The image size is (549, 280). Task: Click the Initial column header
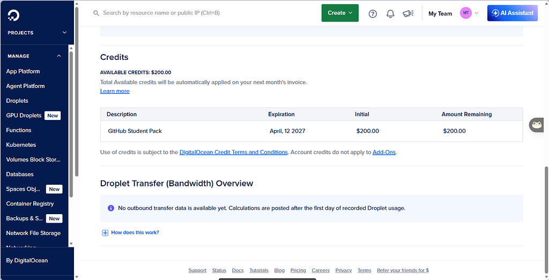362,115
